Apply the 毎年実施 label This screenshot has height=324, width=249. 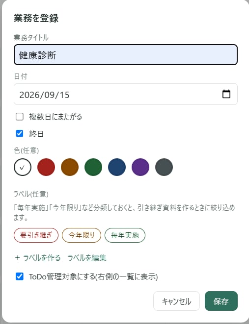pyautogui.click(x=125, y=235)
